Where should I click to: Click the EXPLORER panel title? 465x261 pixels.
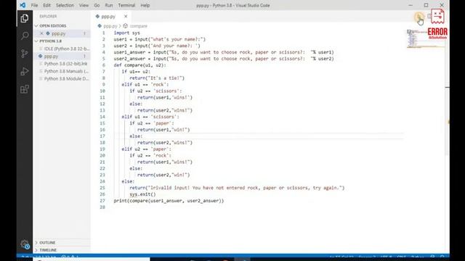pos(48,16)
